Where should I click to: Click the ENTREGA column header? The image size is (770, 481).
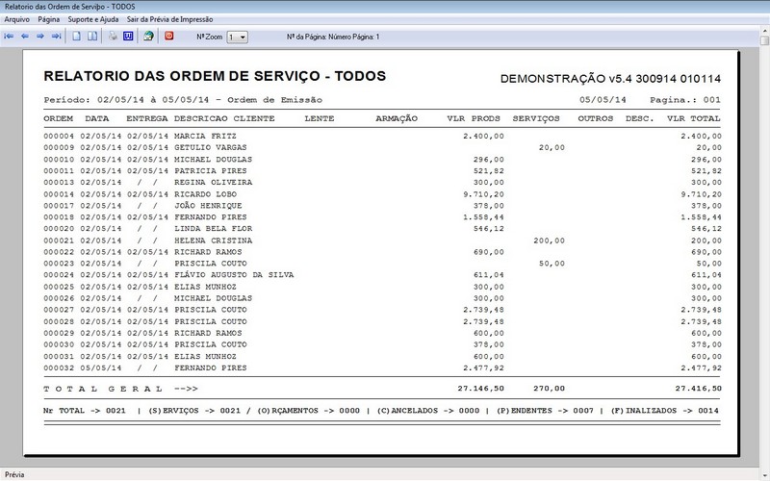[147, 118]
